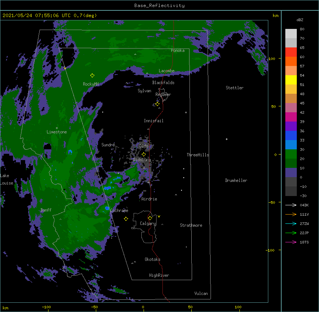
Task: Click the Stettler city label
Action: [235, 88]
